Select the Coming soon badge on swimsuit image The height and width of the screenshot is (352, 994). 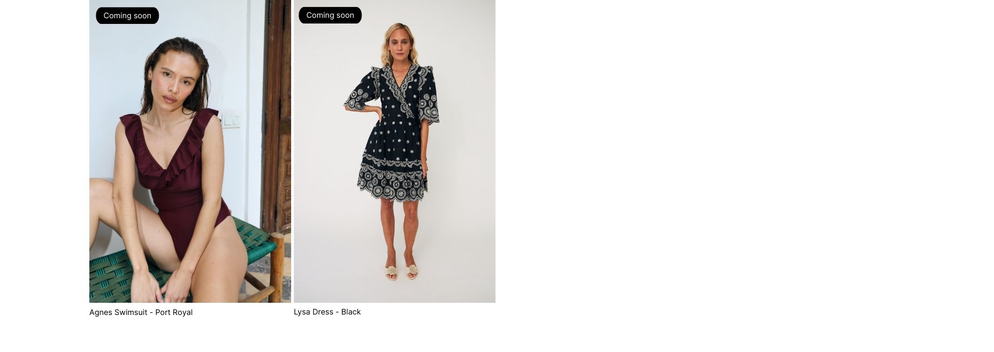pos(127,15)
